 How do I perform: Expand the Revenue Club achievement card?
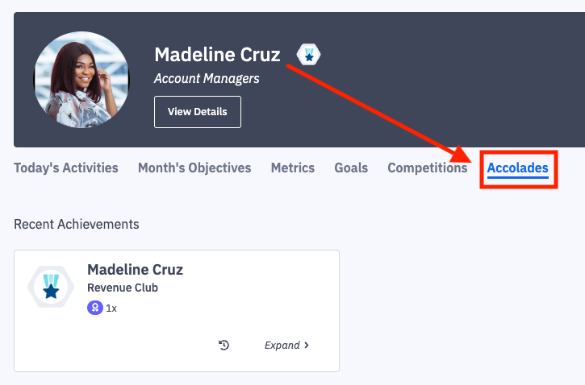(x=282, y=346)
